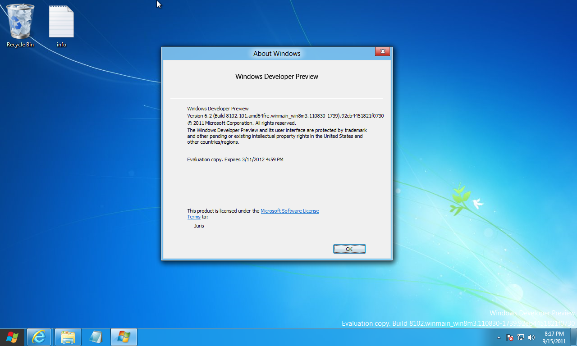Open Windows Explorer from the taskbar
The height and width of the screenshot is (346, 577).
point(68,337)
